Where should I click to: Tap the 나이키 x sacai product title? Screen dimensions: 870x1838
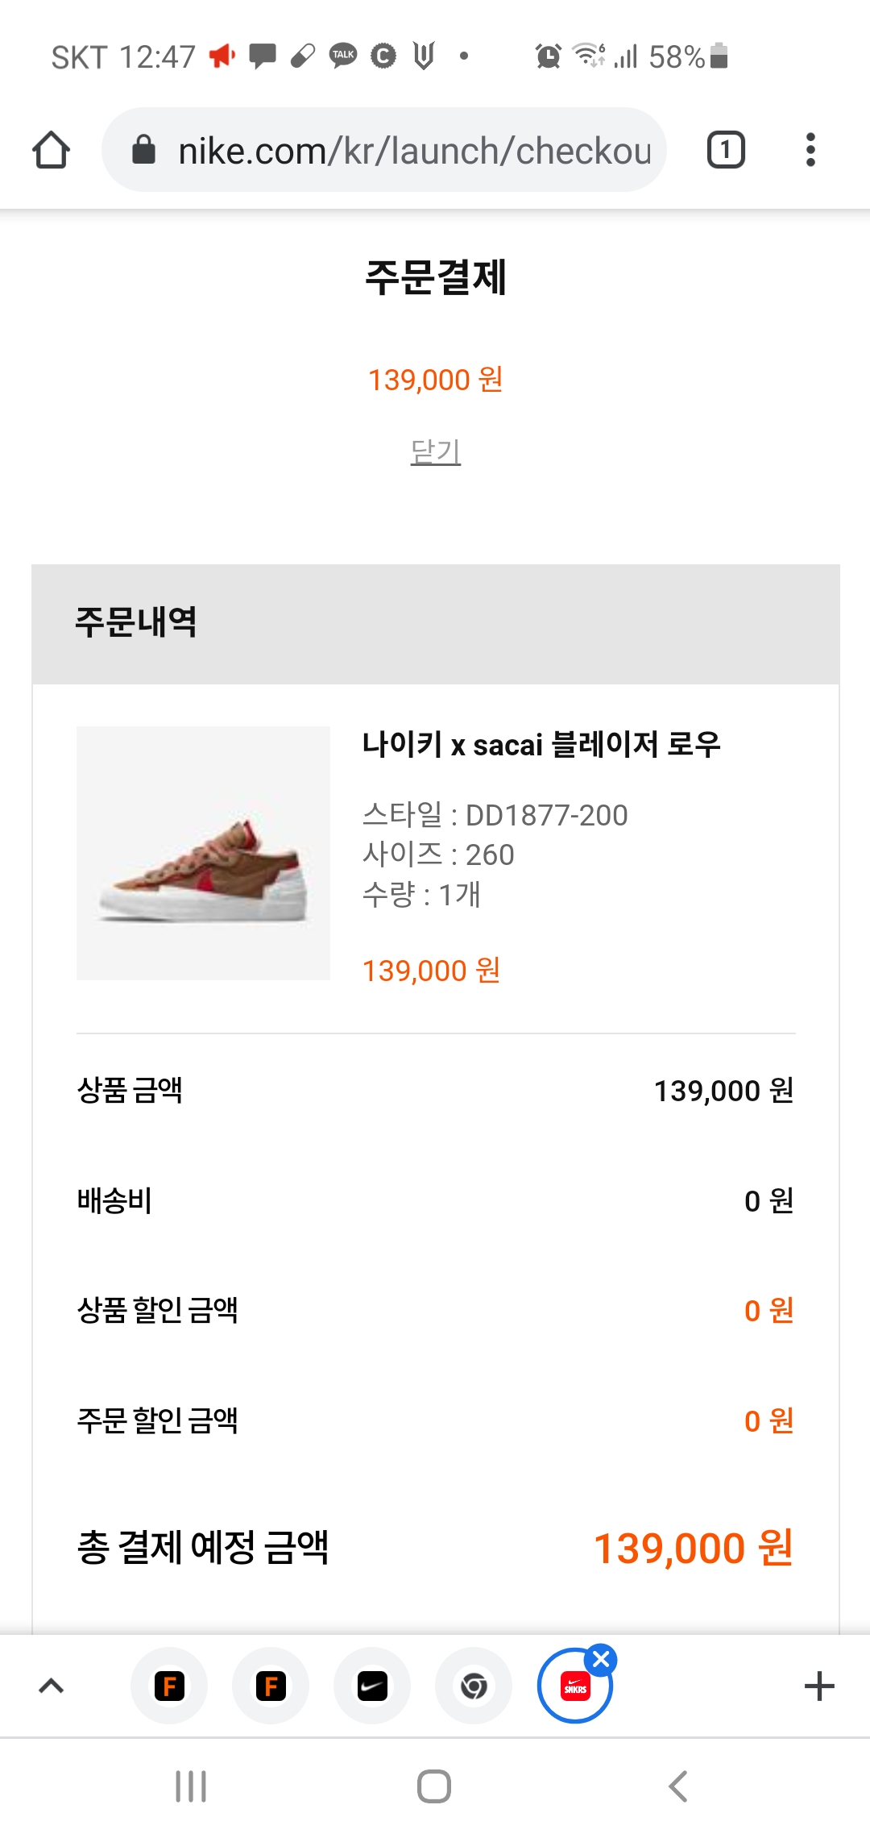pos(541,744)
